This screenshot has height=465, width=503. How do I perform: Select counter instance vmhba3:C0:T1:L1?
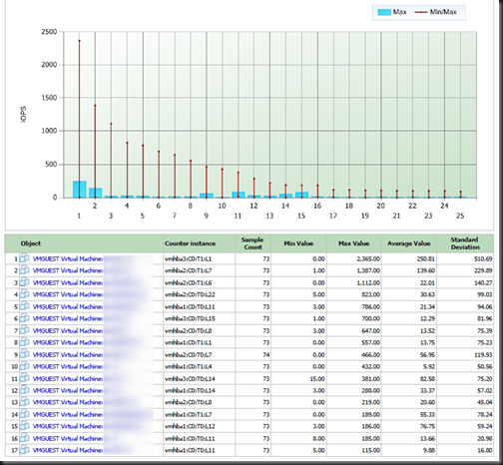point(188,259)
